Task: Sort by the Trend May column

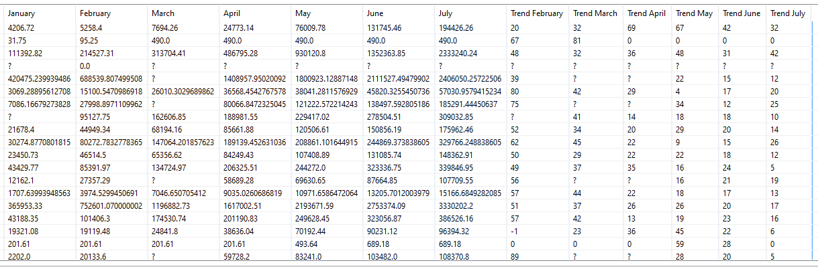Action: click(x=695, y=13)
